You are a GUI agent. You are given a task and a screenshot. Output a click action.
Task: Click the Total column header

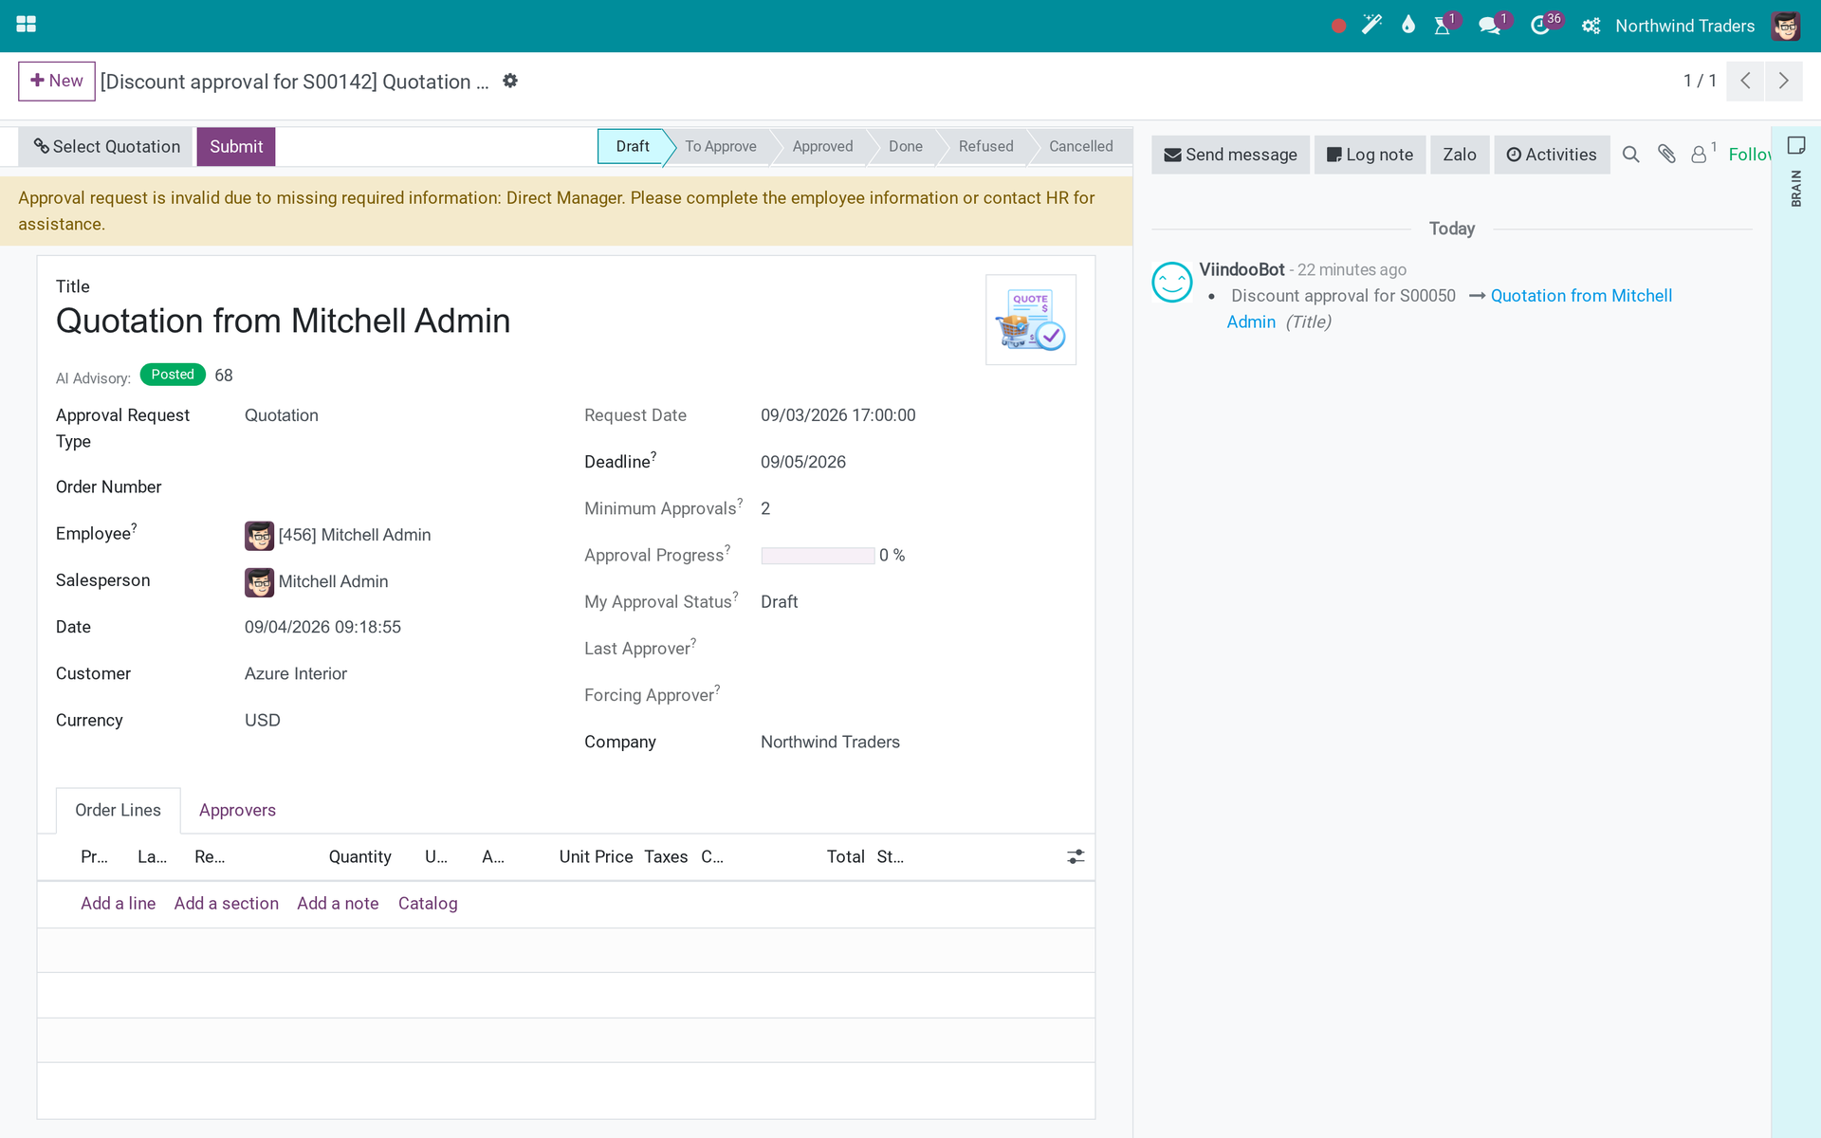pyautogui.click(x=845, y=856)
